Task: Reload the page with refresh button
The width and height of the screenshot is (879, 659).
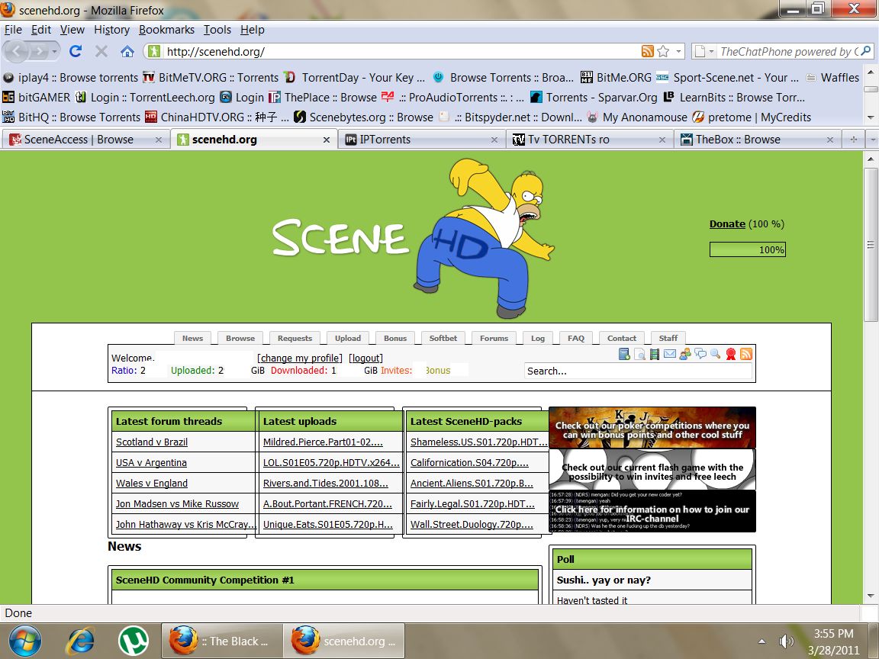Action: click(x=75, y=52)
